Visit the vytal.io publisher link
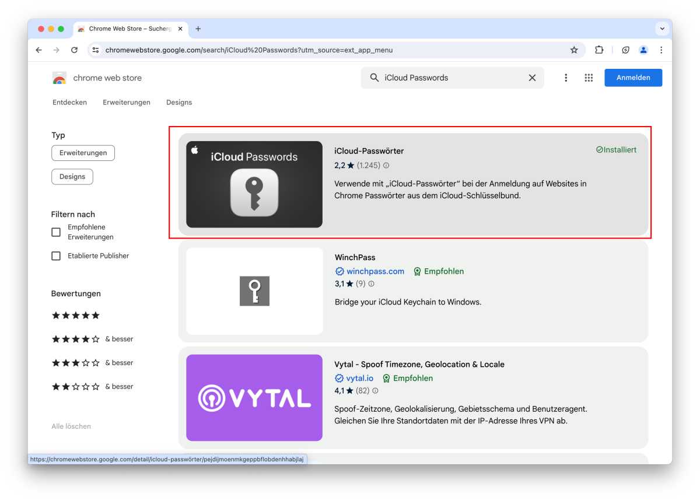The width and height of the screenshot is (700, 501). coord(359,379)
